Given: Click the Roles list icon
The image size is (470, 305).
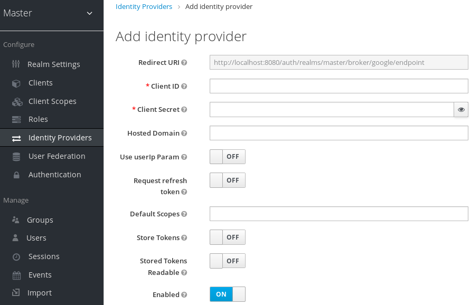Looking at the screenshot, I should [16, 120].
